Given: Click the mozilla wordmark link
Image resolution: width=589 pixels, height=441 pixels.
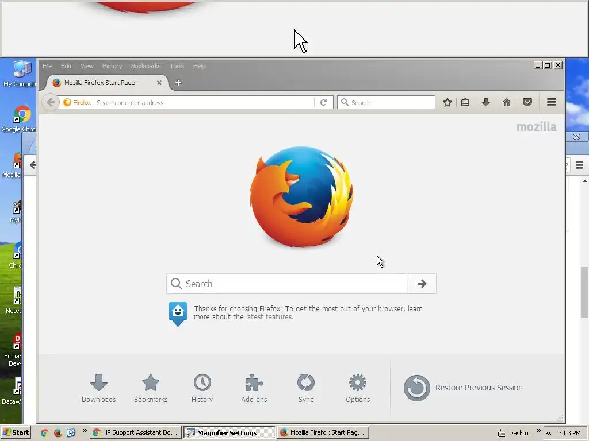Looking at the screenshot, I should coord(537,127).
